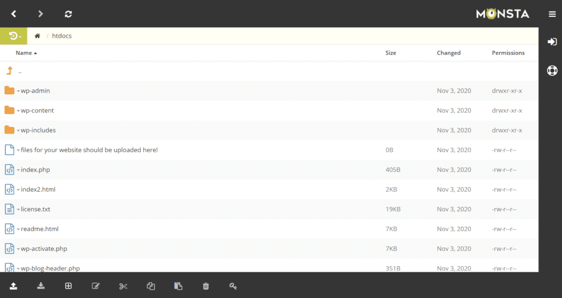The image size is (562, 298).
Task: Go forward with the right arrow
Action: click(x=41, y=14)
